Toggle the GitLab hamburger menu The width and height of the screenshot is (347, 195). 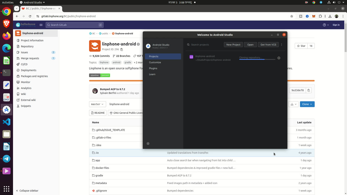click(x=41, y=25)
